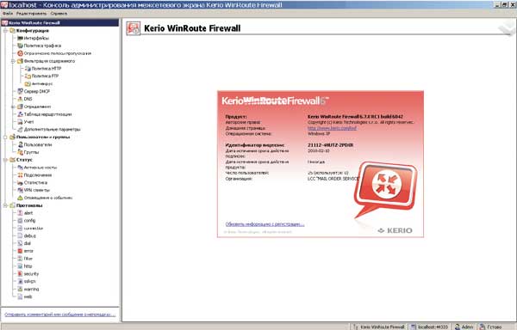Open the Интерфейсы node icon
The image size is (517, 330).
coord(20,38)
